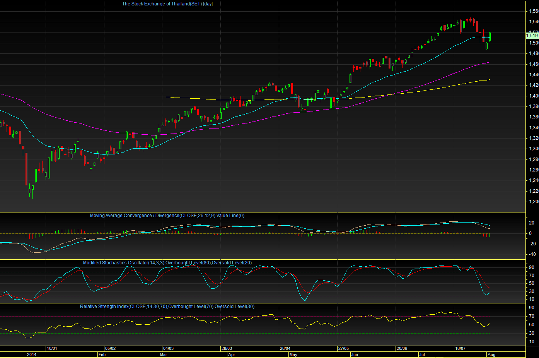Click the 18/07 date marker on time axis
The image size is (539, 358).
click(x=460, y=348)
